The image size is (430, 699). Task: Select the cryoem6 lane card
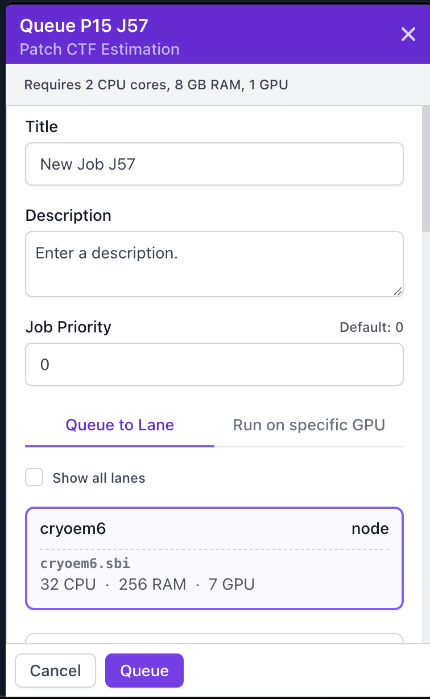tap(214, 558)
